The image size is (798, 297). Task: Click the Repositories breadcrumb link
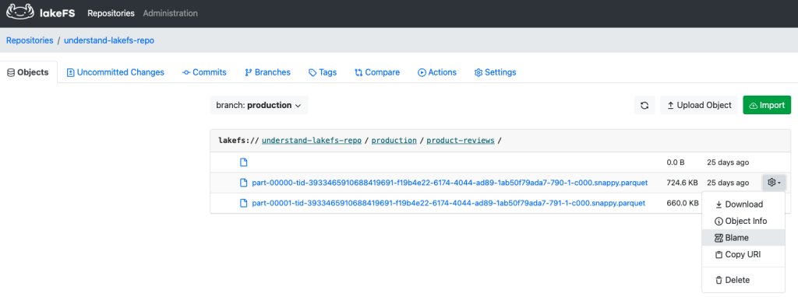[x=30, y=40]
